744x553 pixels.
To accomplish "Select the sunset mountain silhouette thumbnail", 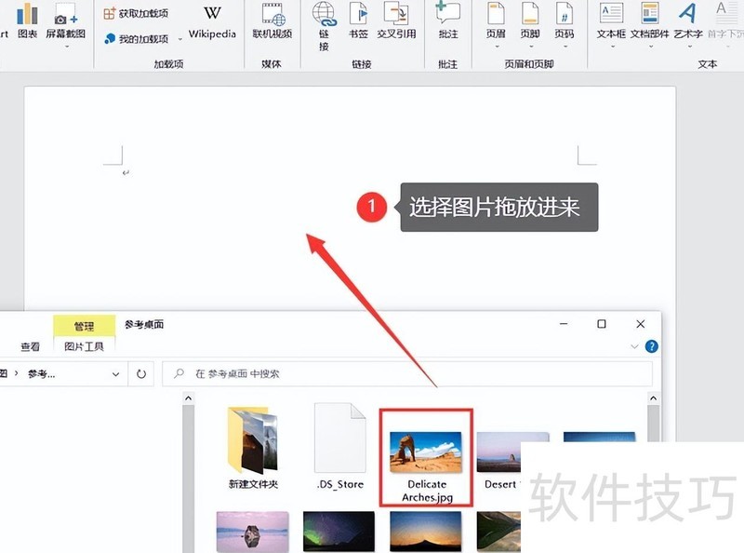I will (x=426, y=532).
